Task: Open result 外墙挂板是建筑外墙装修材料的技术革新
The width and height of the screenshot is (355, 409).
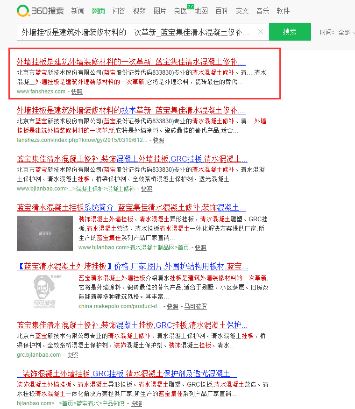Action: click(x=131, y=110)
